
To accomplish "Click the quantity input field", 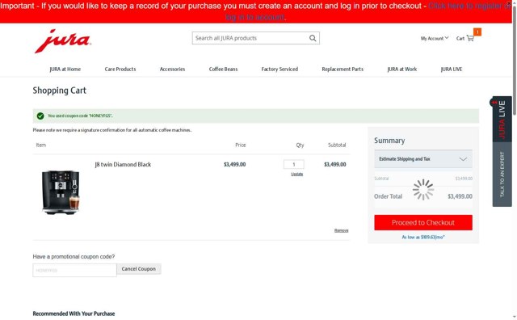I will pyautogui.click(x=293, y=164).
